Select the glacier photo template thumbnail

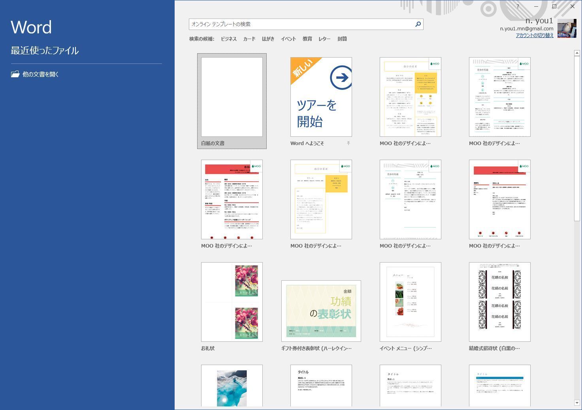coord(232,386)
